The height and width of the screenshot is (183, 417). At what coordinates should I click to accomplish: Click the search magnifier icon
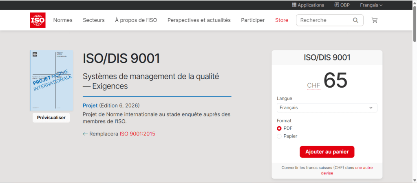355,20
